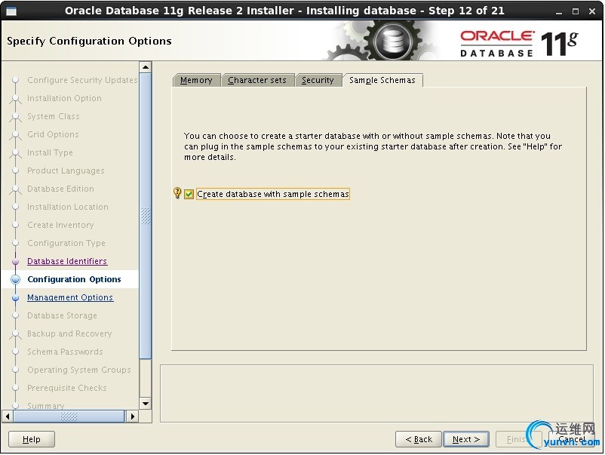Click the horizontal scroll left arrow
Image resolution: width=605 pixels, height=455 pixels.
pos(8,416)
